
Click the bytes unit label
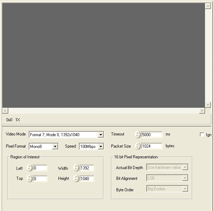(x=170, y=146)
